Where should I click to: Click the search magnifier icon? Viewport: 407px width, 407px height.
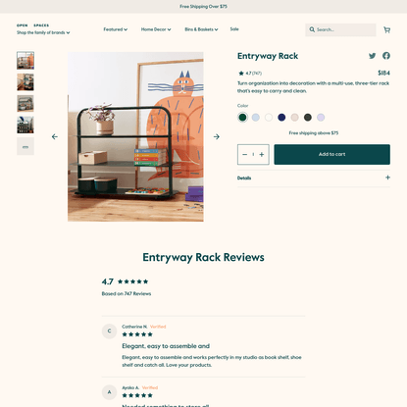(x=312, y=29)
